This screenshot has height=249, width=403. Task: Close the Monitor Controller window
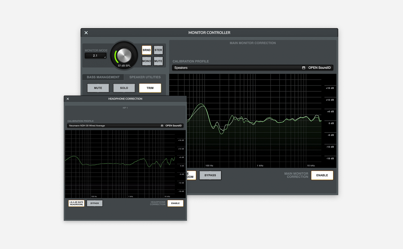point(86,33)
